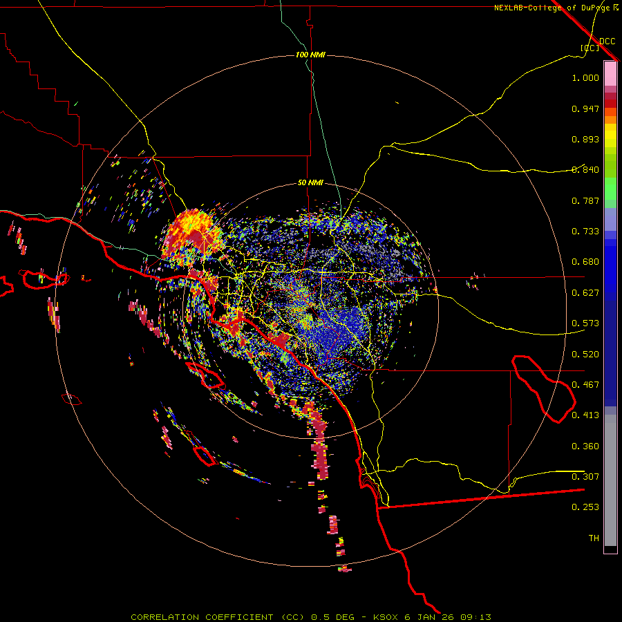Click the 0.947 scale value
This screenshot has height=622, width=622.
(x=585, y=109)
